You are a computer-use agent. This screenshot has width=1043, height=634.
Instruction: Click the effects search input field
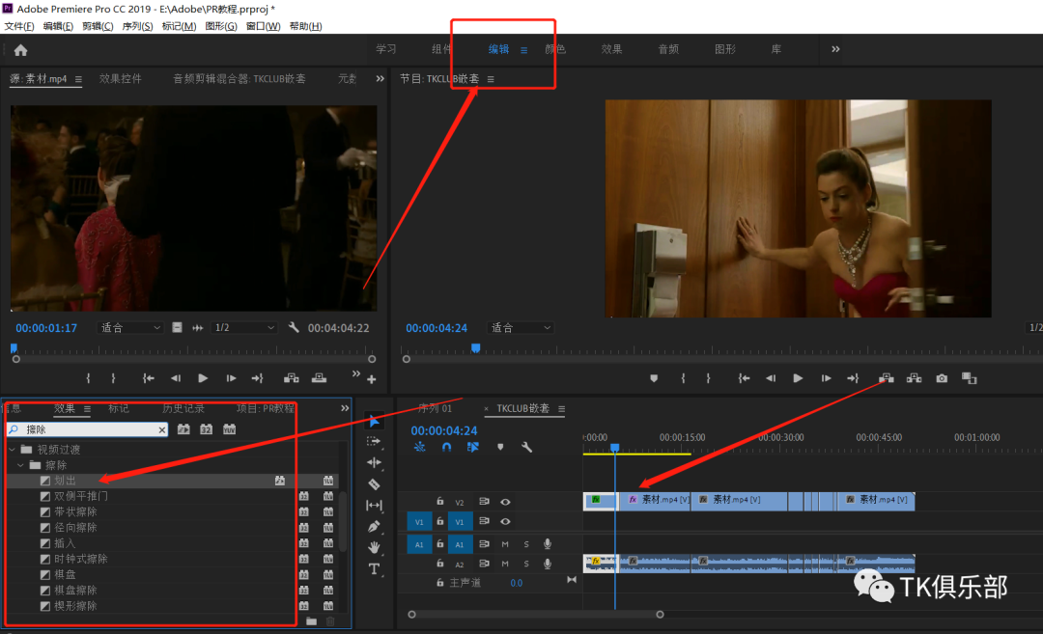point(88,430)
